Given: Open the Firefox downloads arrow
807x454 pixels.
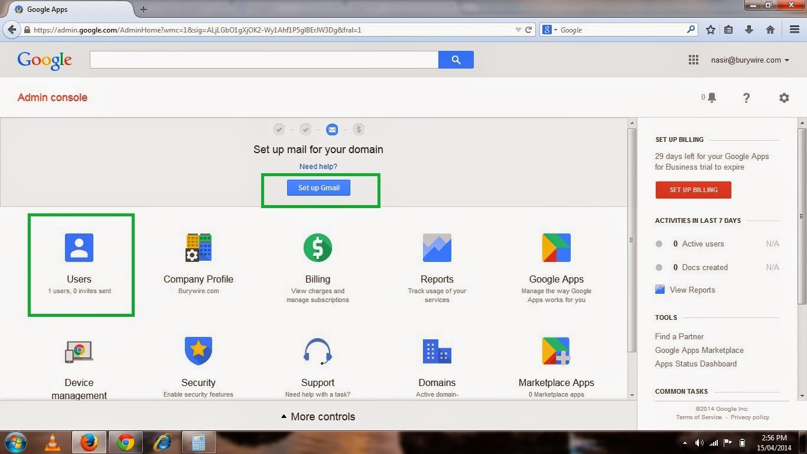Looking at the screenshot, I should 749,30.
